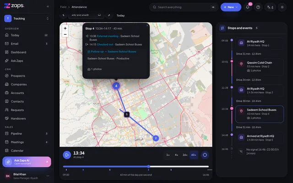Click map marker 2
The width and height of the screenshot is (293, 183).
point(156,138)
